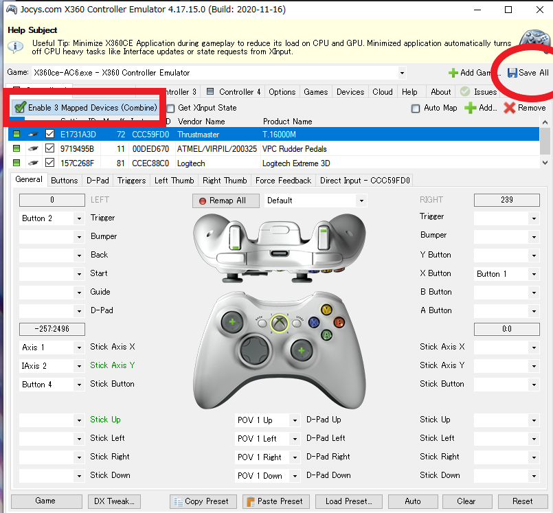Click the Reset button
553x513 pixels.
[522, 501]
